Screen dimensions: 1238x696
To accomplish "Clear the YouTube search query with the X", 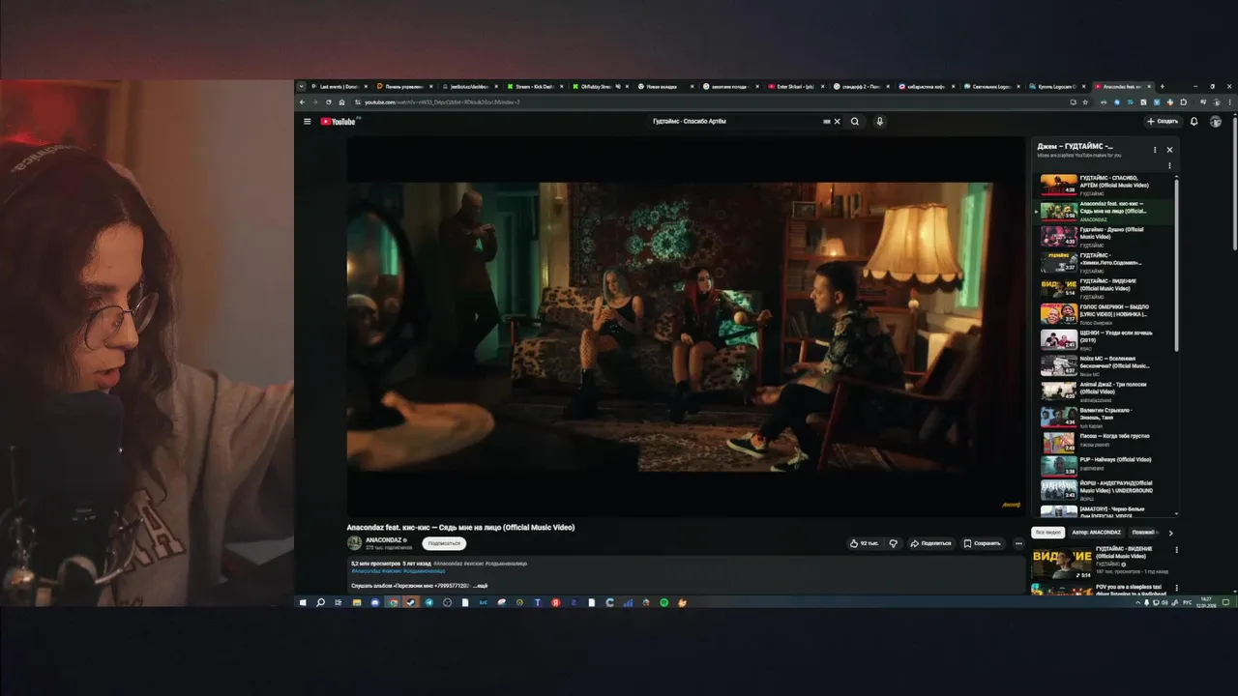I will 838,122.
